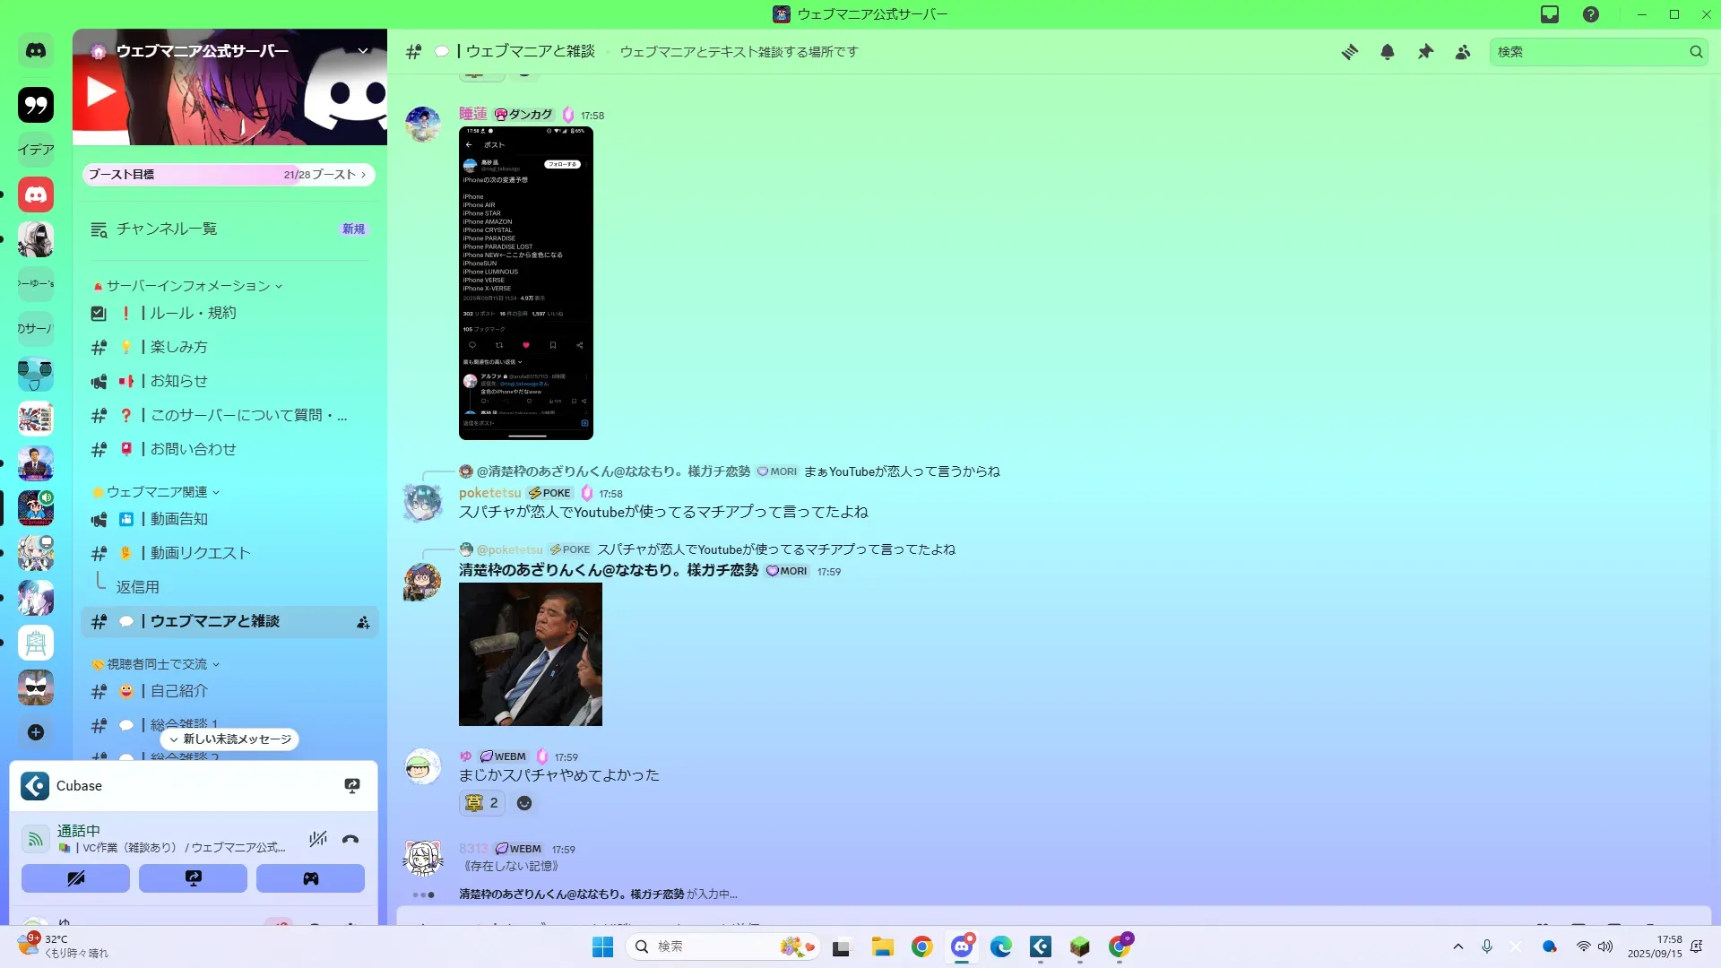Viewport: 1721px width, 968px height.
Task: Open the Discord direct messages home icon
Action: click(x=36, y=51)
